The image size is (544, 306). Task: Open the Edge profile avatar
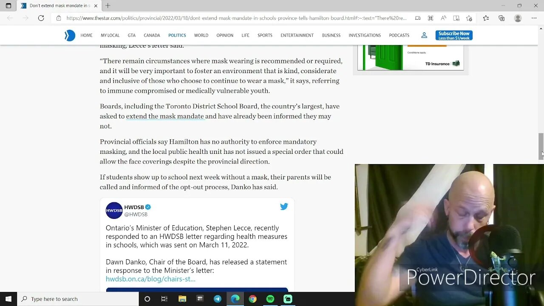[518, 18]
